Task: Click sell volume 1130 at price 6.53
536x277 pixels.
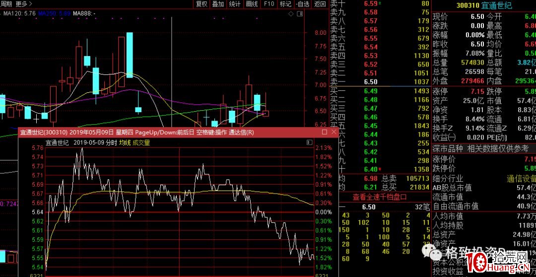Action: (x=421, y=56)
